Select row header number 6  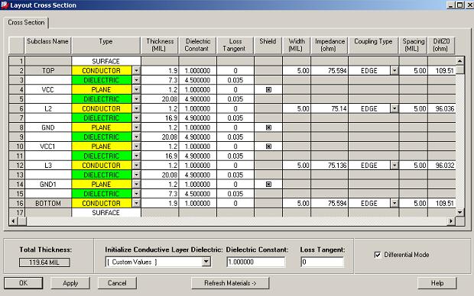(x=17, y=108)
